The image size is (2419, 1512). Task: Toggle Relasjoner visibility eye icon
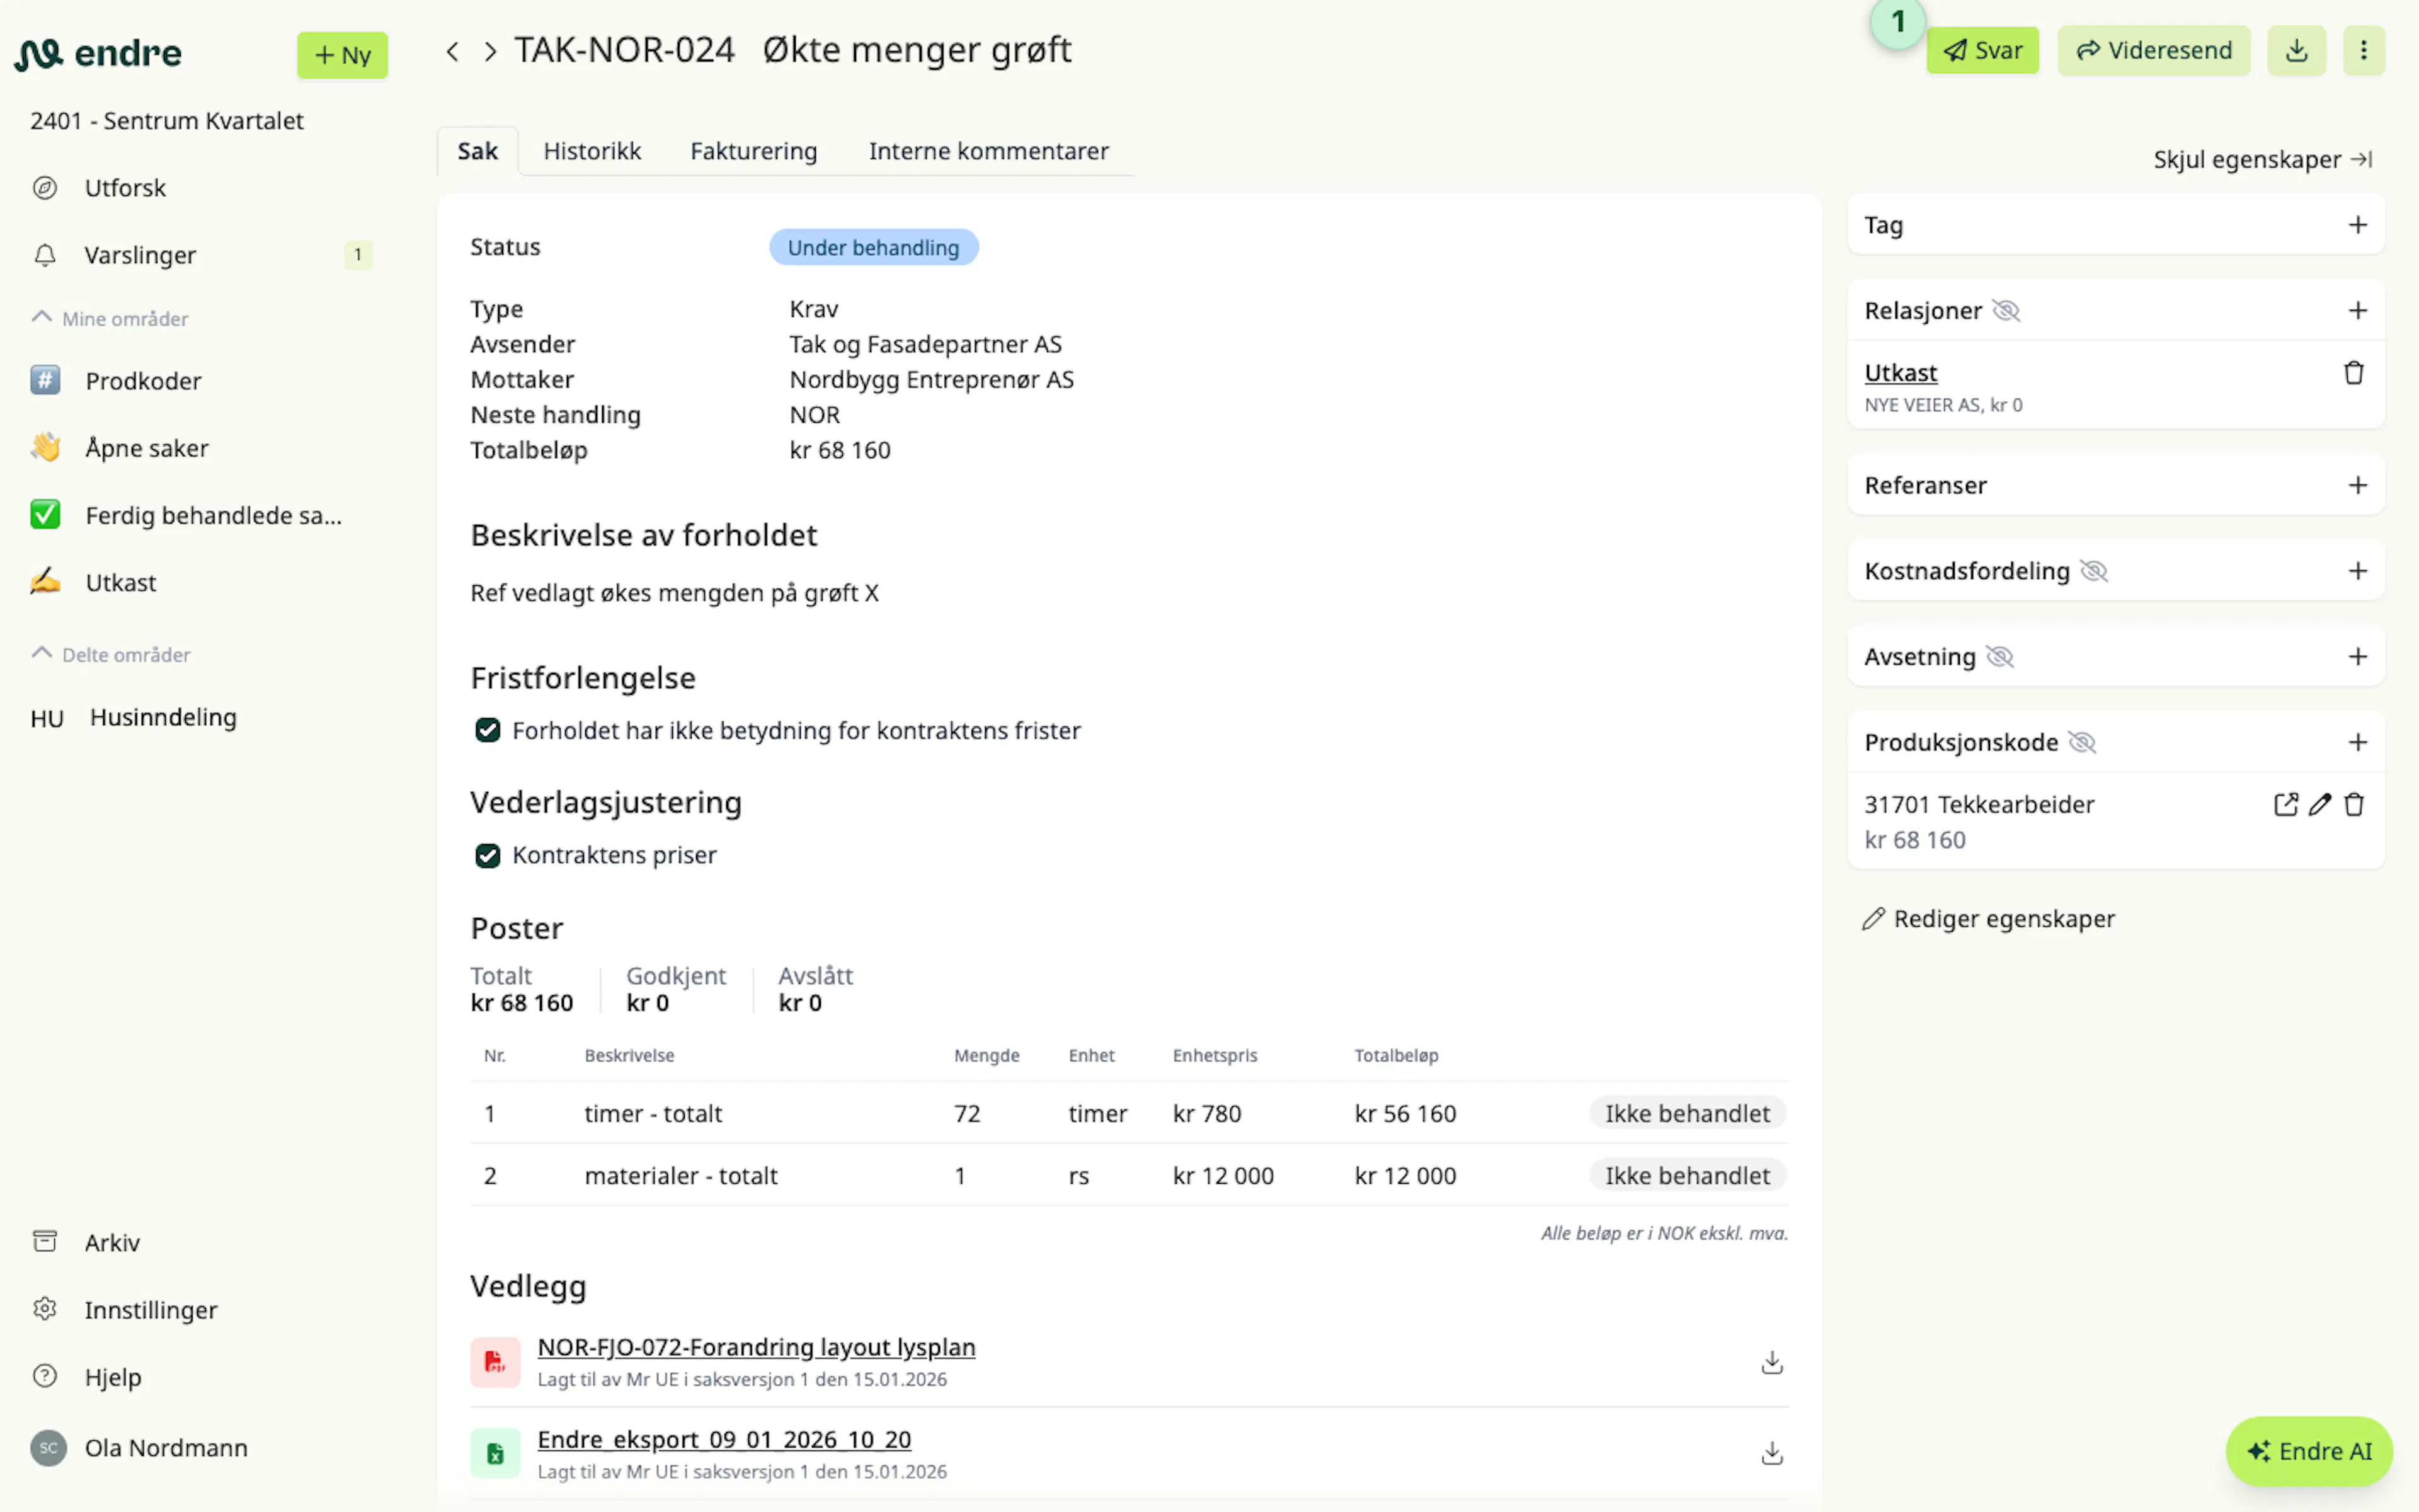[x=2006, y=311]
